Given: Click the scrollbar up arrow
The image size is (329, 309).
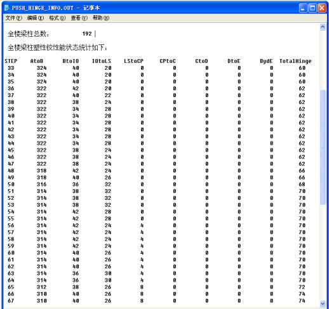Looking at the screenshot, I should click(x=323, y=27).
